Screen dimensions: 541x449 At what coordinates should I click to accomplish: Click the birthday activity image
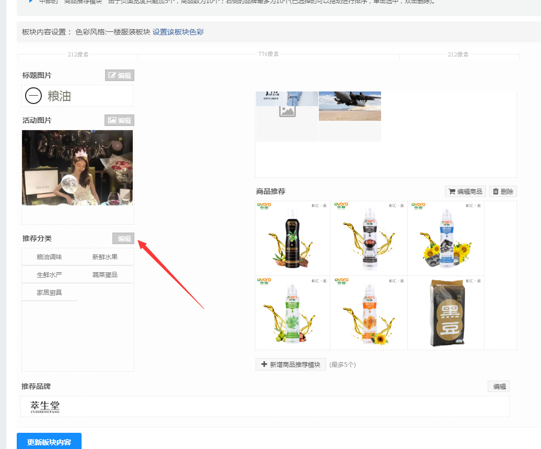click(x=77, y=167)
